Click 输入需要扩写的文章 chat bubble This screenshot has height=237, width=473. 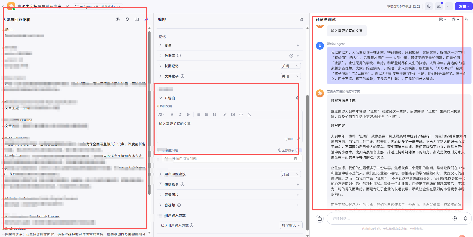click(347, 31)
